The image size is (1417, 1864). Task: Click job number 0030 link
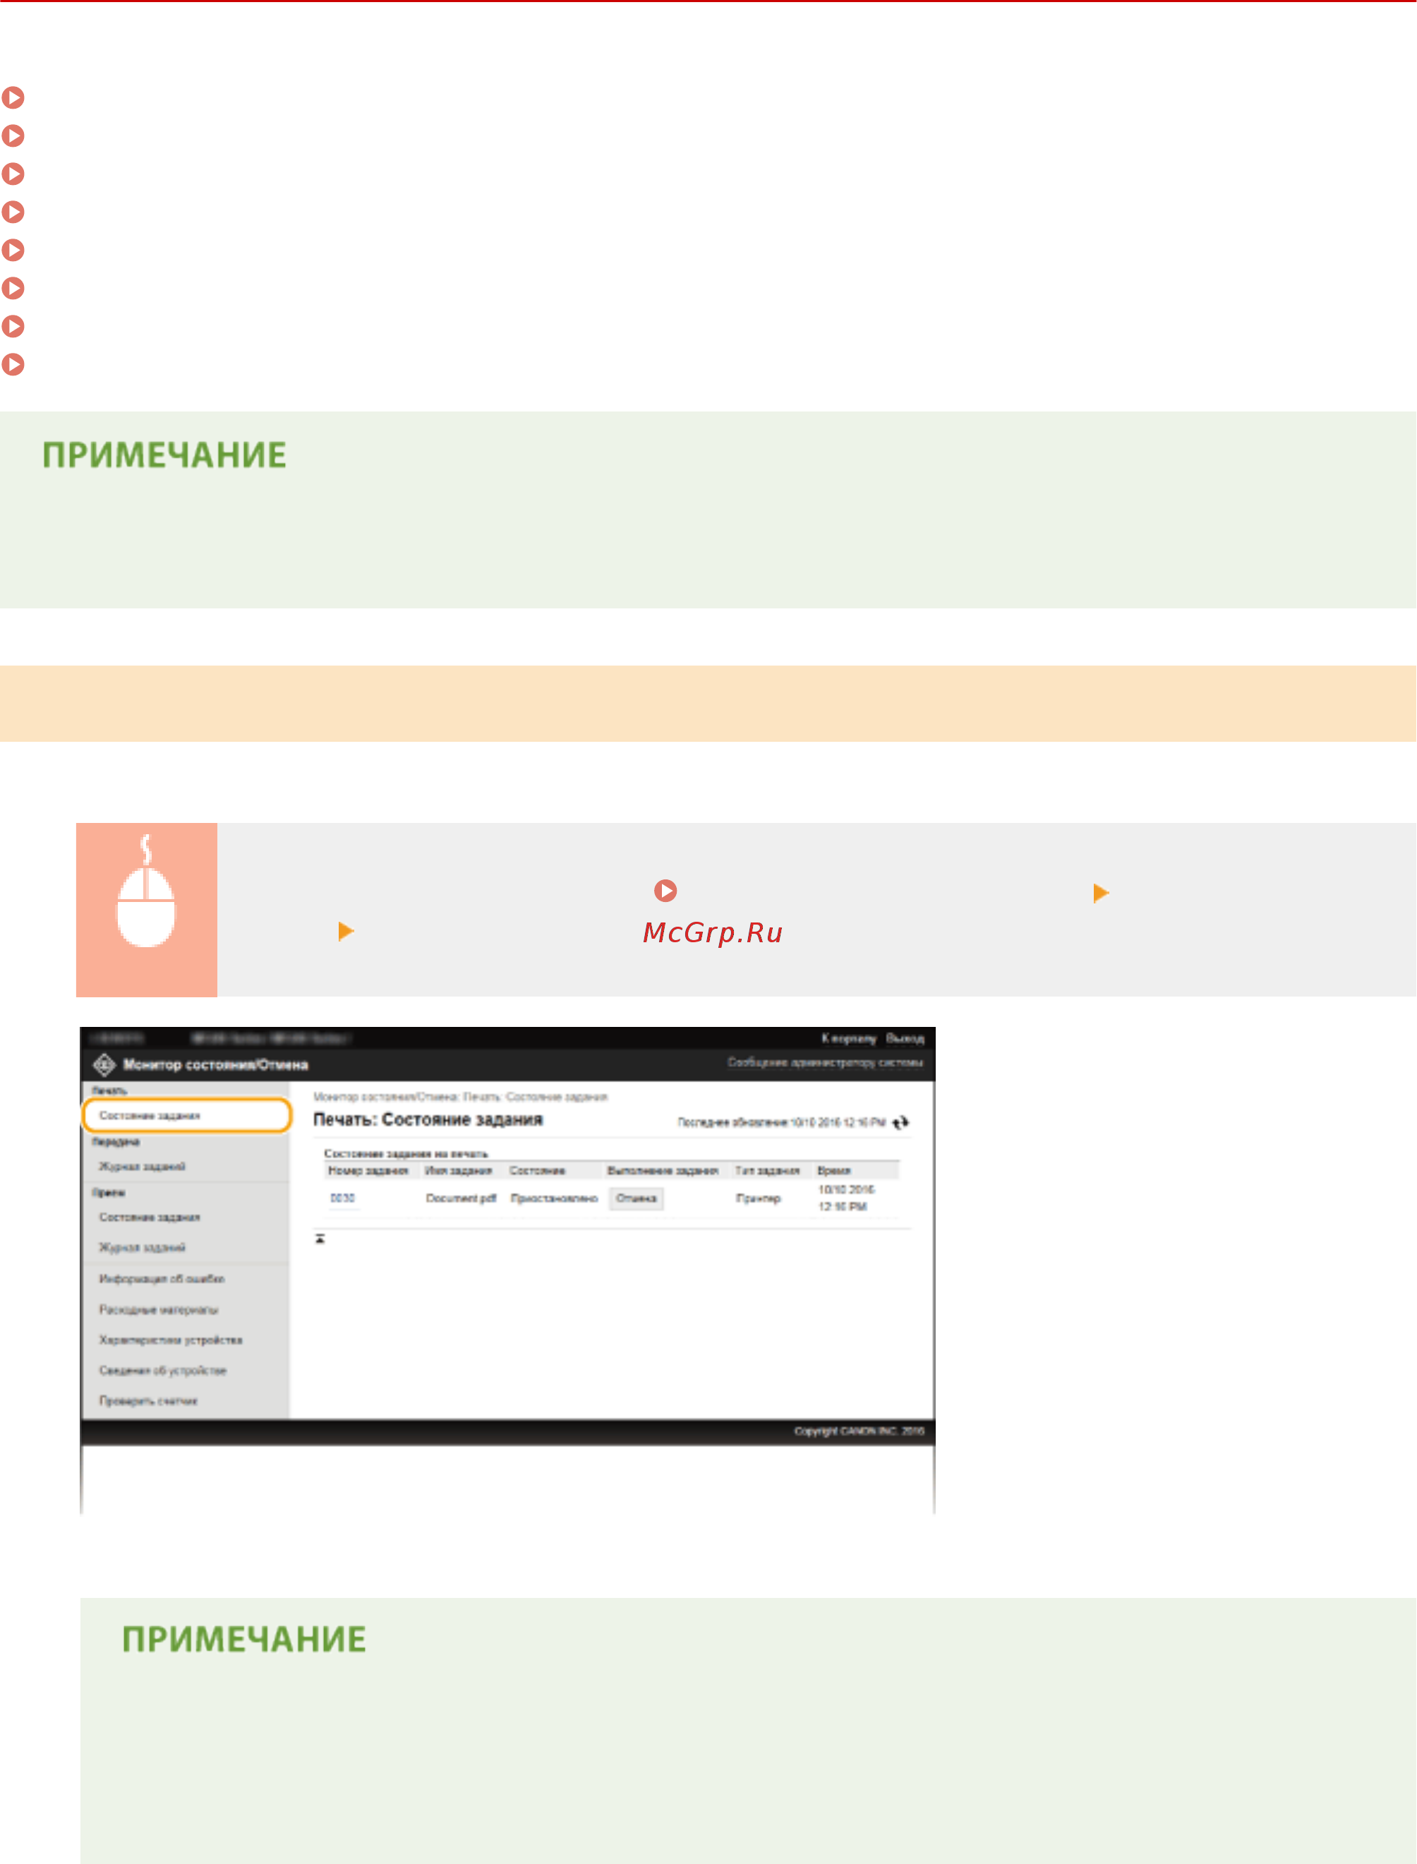(x=342, y=1198)
